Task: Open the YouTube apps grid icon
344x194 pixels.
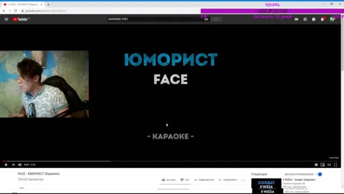Action: (x=305, y=19)
